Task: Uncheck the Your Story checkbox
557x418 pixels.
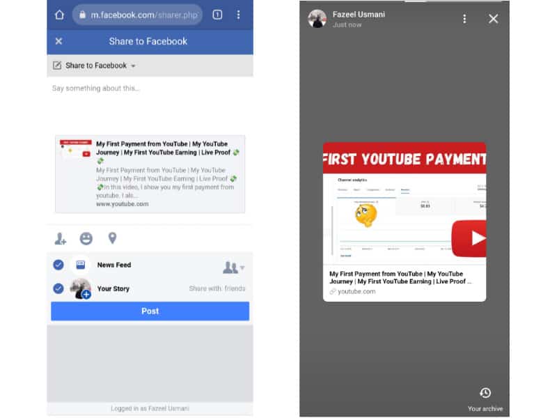Action: pyautogui.click(x=58, y=288)
